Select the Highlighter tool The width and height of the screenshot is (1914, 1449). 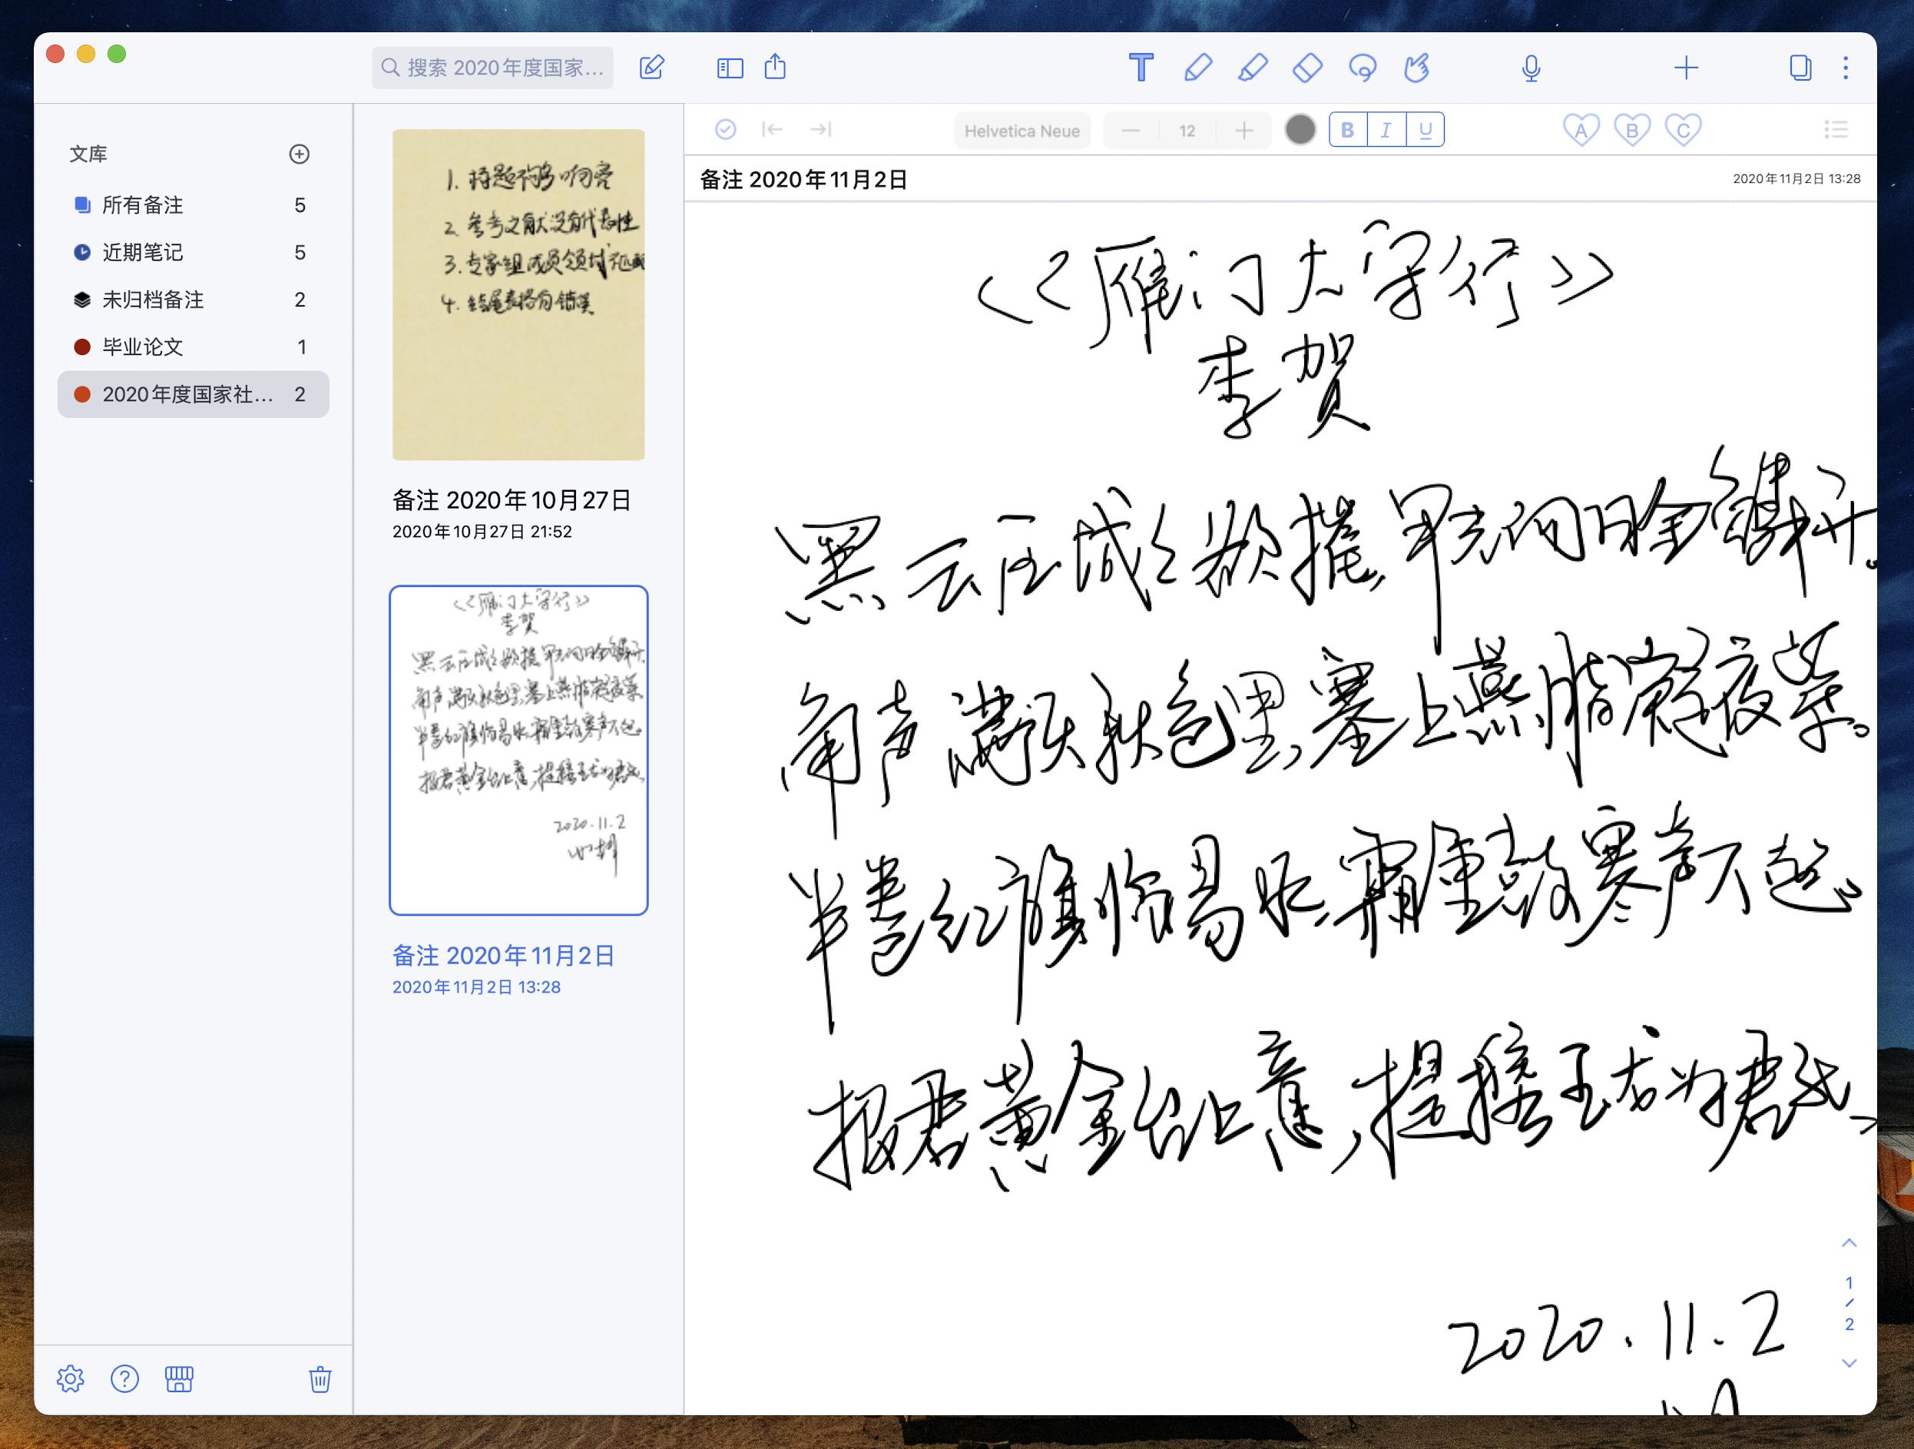(1255, 67)
